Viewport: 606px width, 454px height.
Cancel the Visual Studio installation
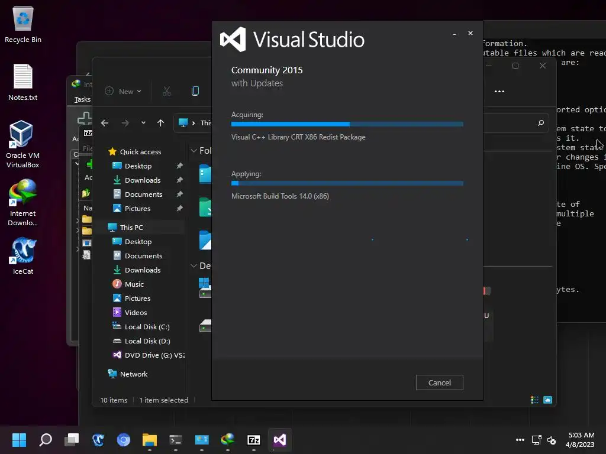click(440, 382)
